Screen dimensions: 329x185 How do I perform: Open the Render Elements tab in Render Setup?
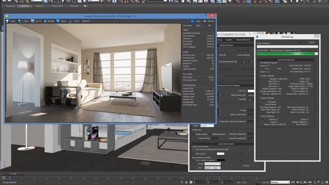pyautogui.click(x=243, y=40)
